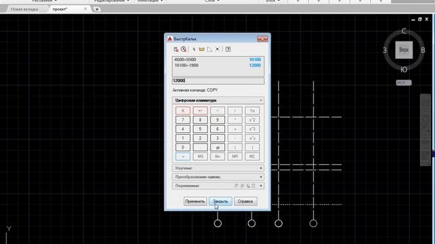Click the Применить button
Screen dimensions: 435x244
click(x=195, y=201)
